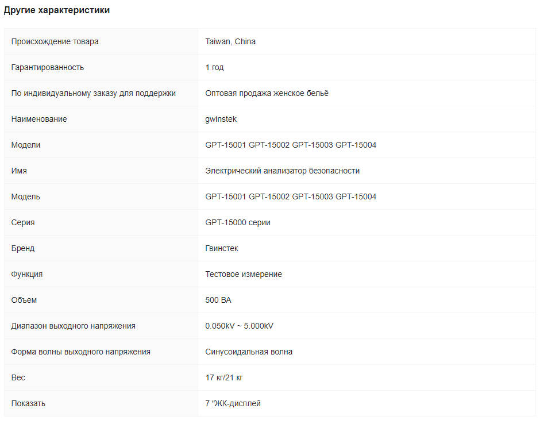The width and height of the screenshot is (540, 424).
Task: Select the 'gwinstek' name value
Action: [x=221, y=119]
